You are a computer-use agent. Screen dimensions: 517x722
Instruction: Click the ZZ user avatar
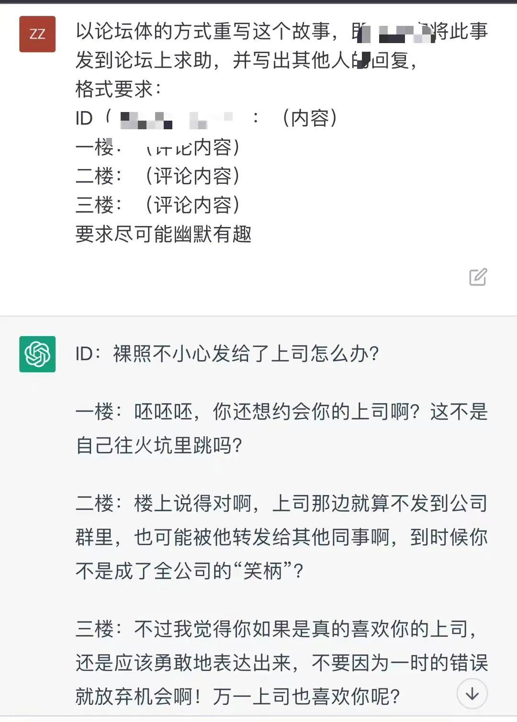click(x=37, y=34)
